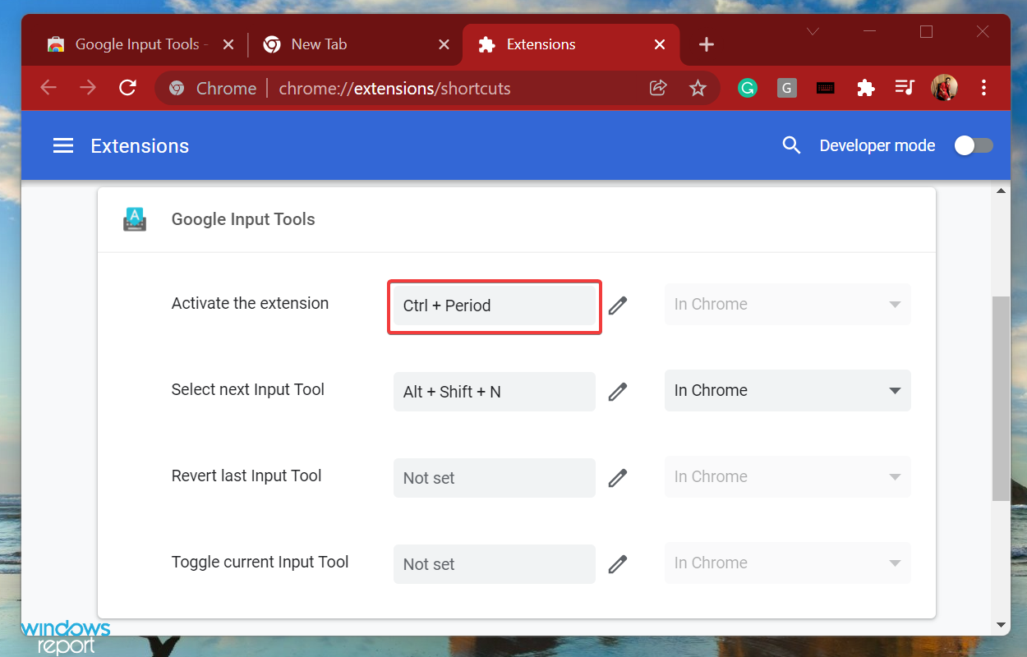Edit the Toggle current Input Tool shortcut
1027x657 pixels.
point(618,564)
